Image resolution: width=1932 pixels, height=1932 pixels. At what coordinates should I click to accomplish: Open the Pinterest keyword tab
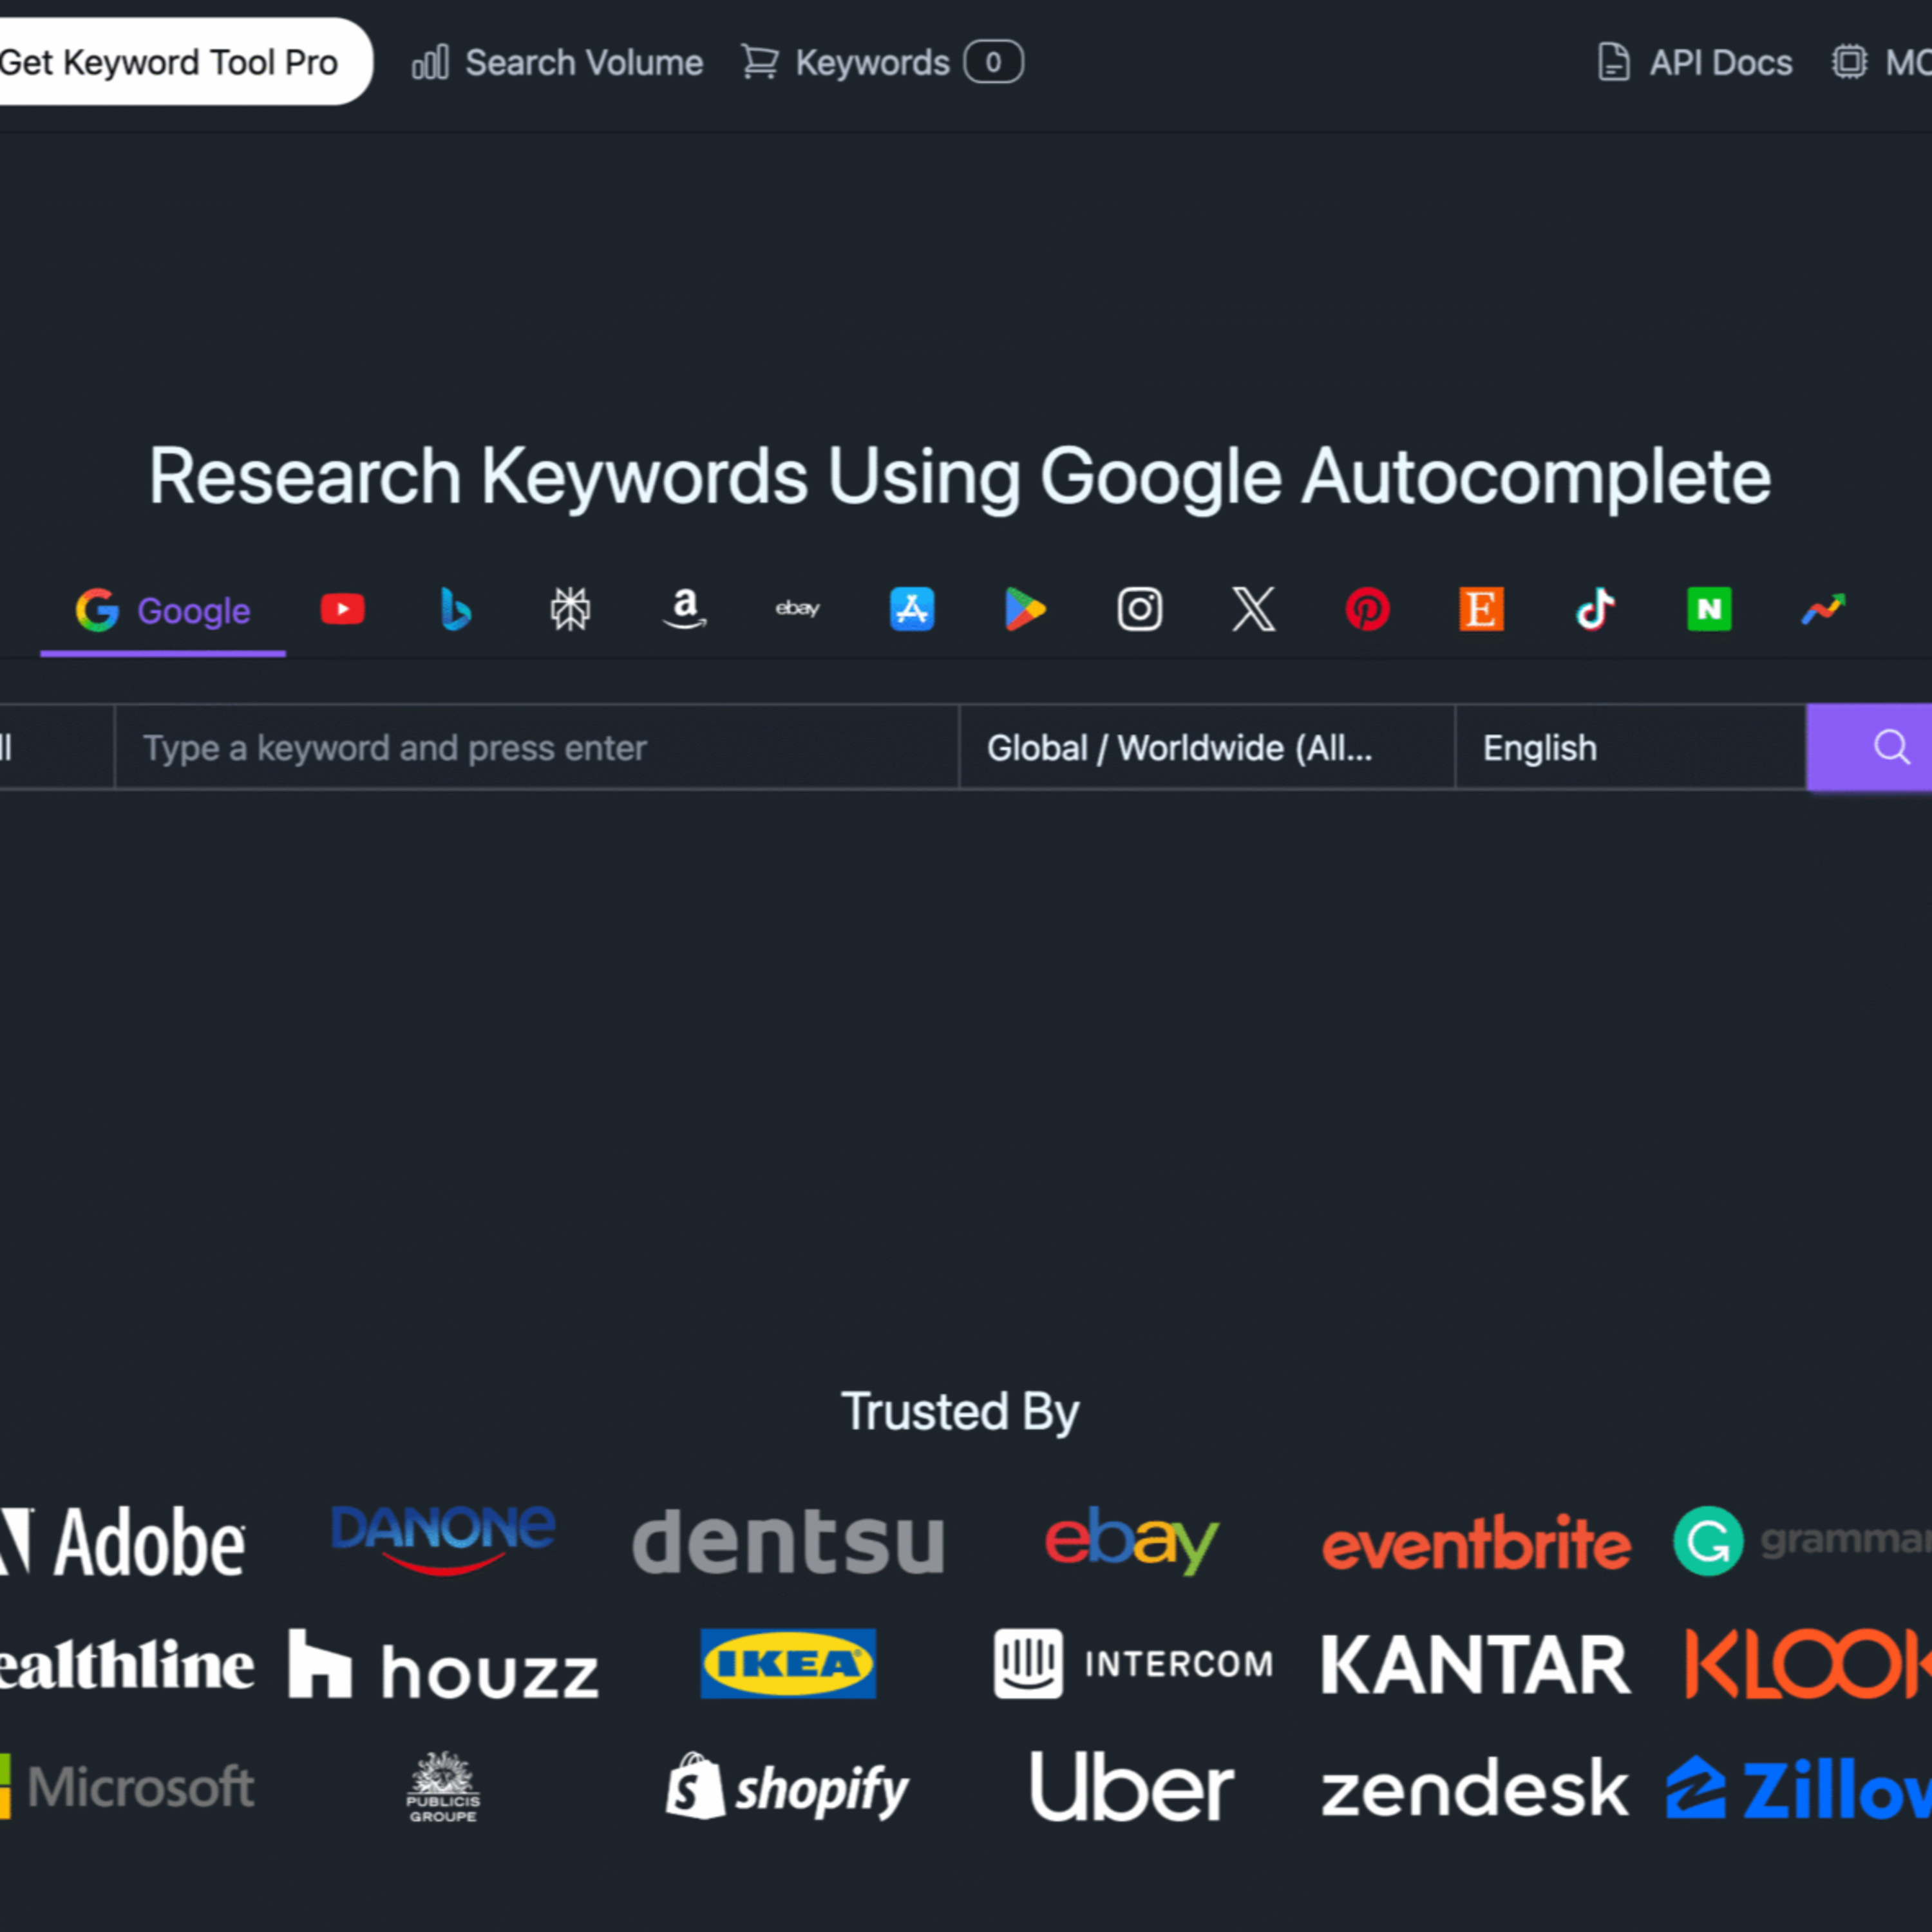1367,609
